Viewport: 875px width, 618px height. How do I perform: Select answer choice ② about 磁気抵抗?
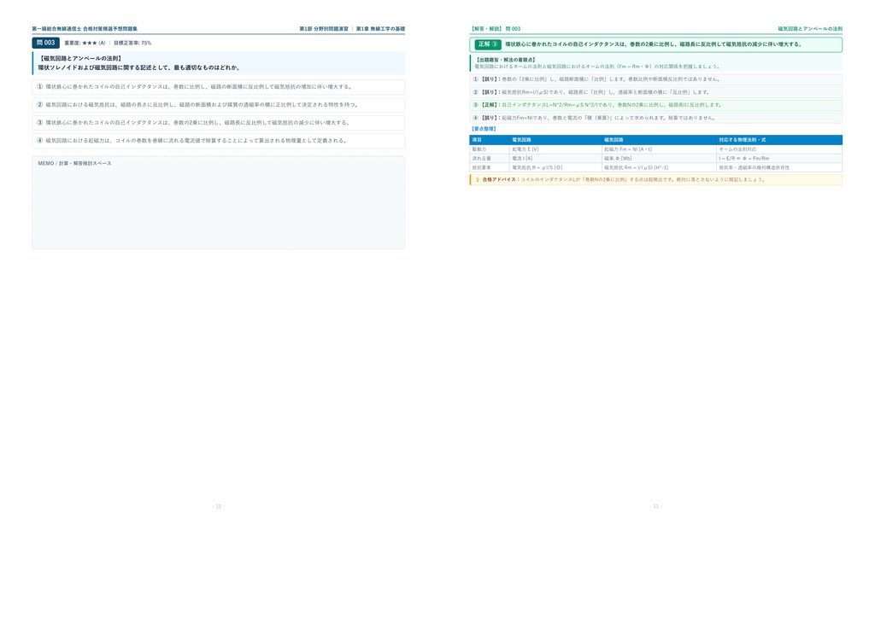click(218, 105)
